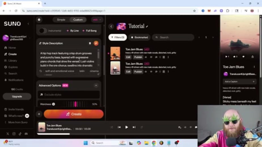
Task: Collapse the Suno sidebar arrow
Action: tap(28, 24)
